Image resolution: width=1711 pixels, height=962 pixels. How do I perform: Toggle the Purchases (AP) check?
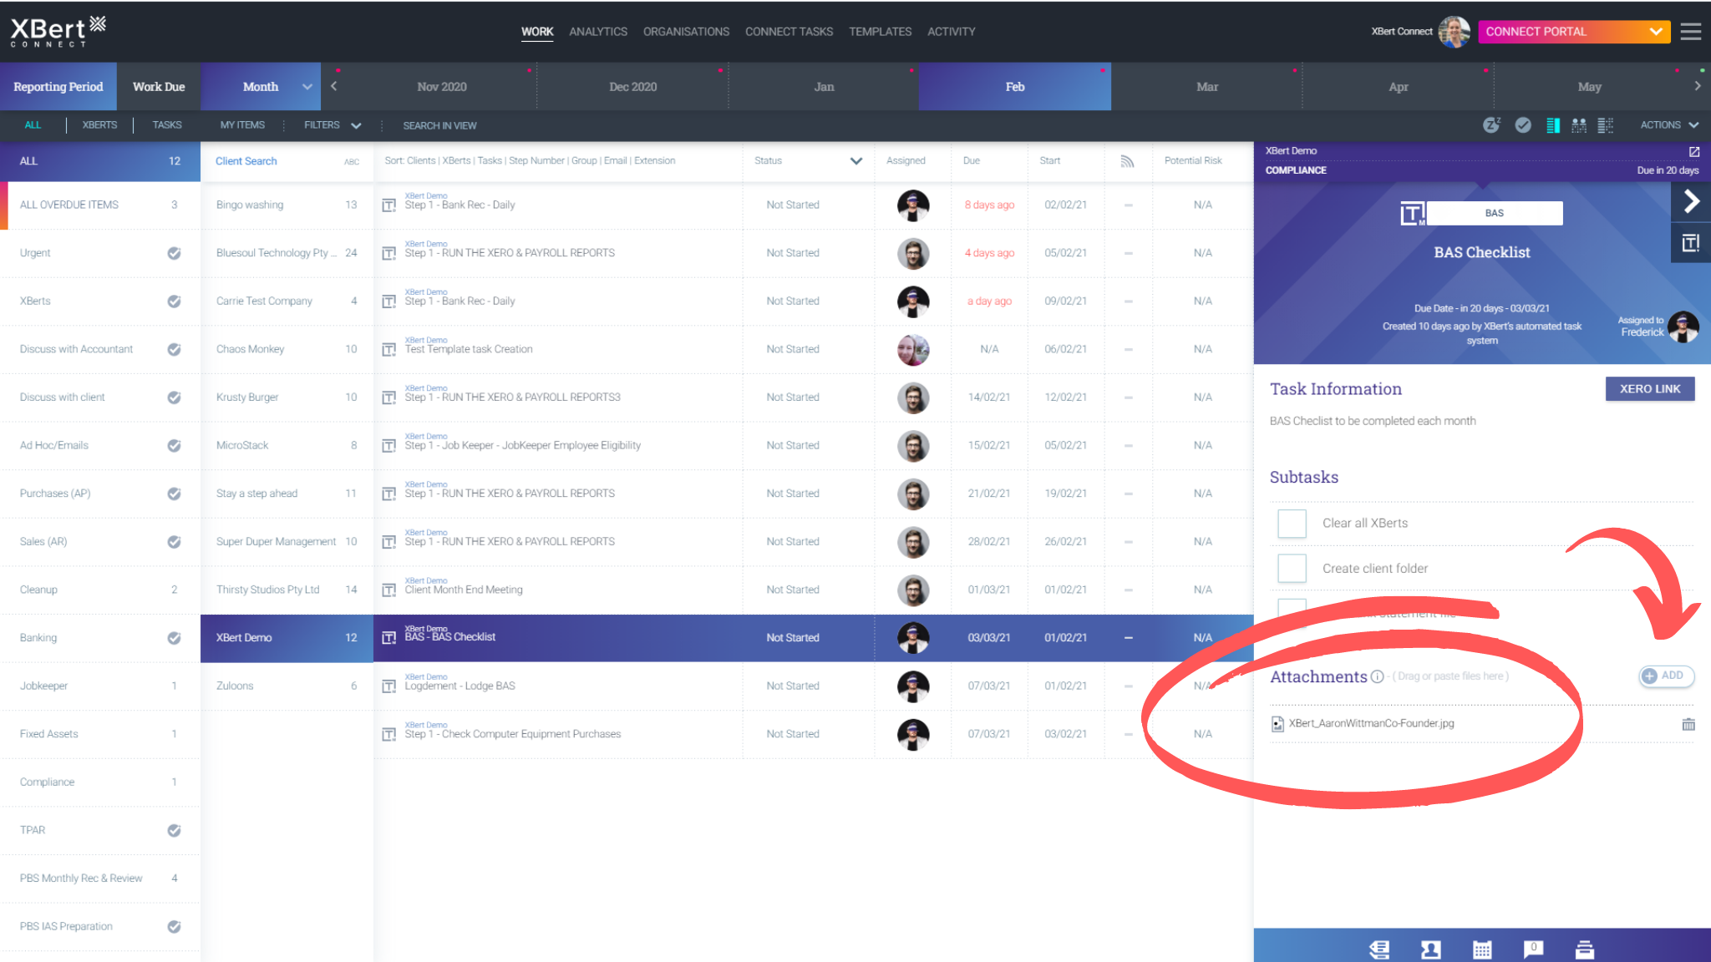(x=174, y=494)
